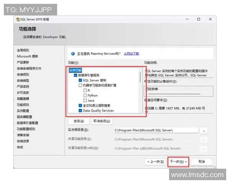The height and width of the screenshot is (184, 230).
Task: Click the drive C disk space requirement text
Action: (x=175, y=108)
